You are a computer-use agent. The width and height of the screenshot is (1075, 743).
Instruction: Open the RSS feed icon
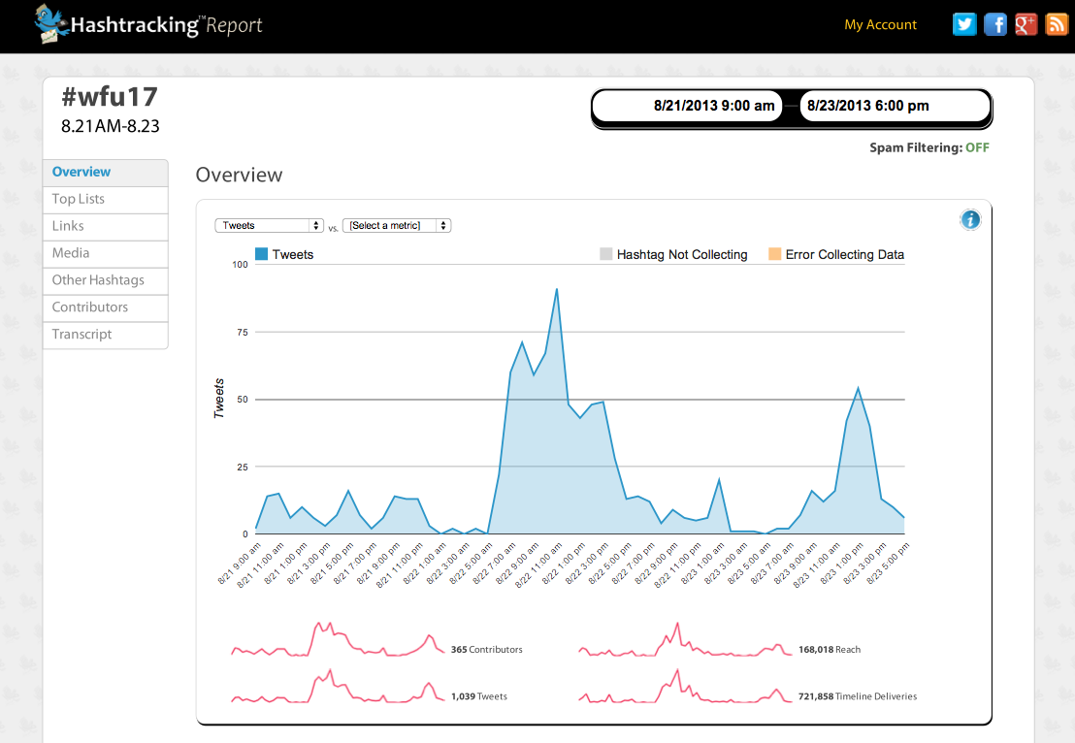pyautogui.click(x=1057, y=25)
